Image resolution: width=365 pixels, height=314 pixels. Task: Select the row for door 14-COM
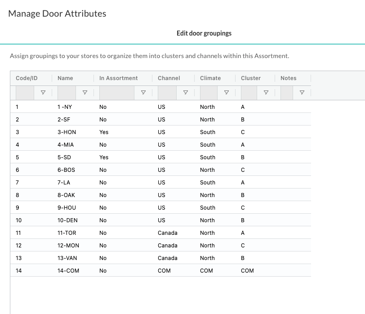pos(135,270)
